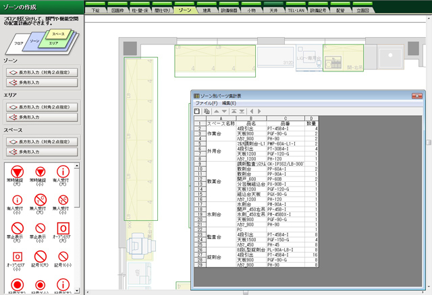Click cell スペース名称 header in table
432x295 pixels.
point(221,124)
